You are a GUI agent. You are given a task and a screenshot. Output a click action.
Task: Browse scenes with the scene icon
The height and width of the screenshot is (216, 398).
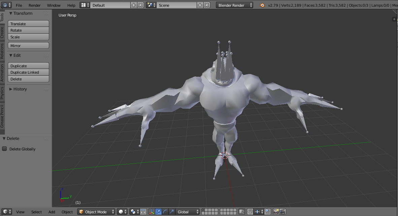(151, 5)
